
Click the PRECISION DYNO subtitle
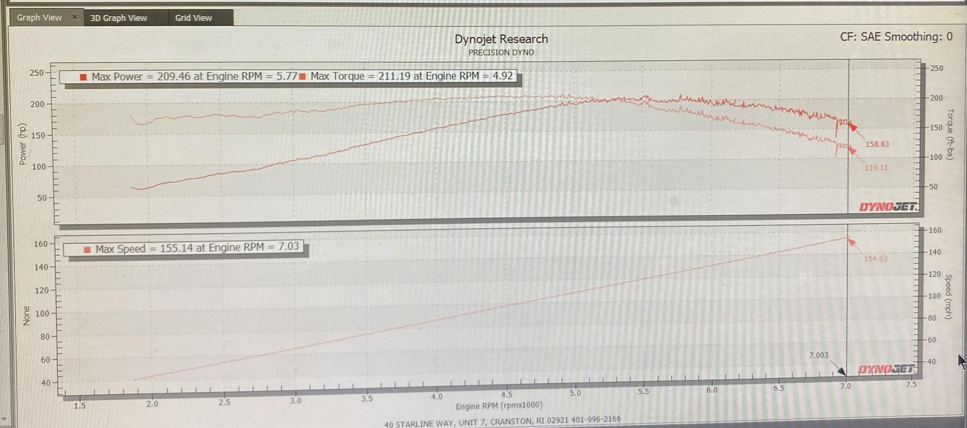point(501,52)
